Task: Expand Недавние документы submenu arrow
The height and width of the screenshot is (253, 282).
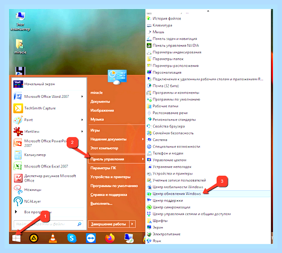Action: pyautogui.click(x=143, y=139)
